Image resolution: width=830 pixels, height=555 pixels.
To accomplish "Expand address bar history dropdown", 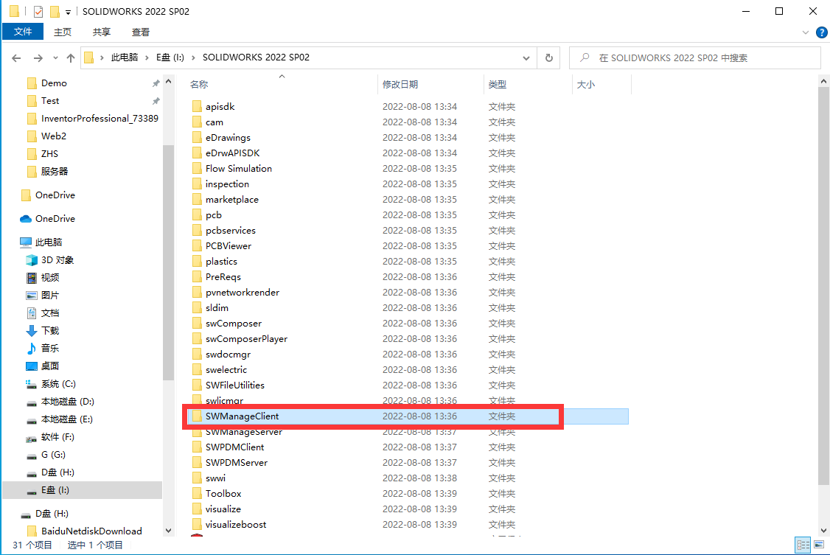I will point(526,57).
